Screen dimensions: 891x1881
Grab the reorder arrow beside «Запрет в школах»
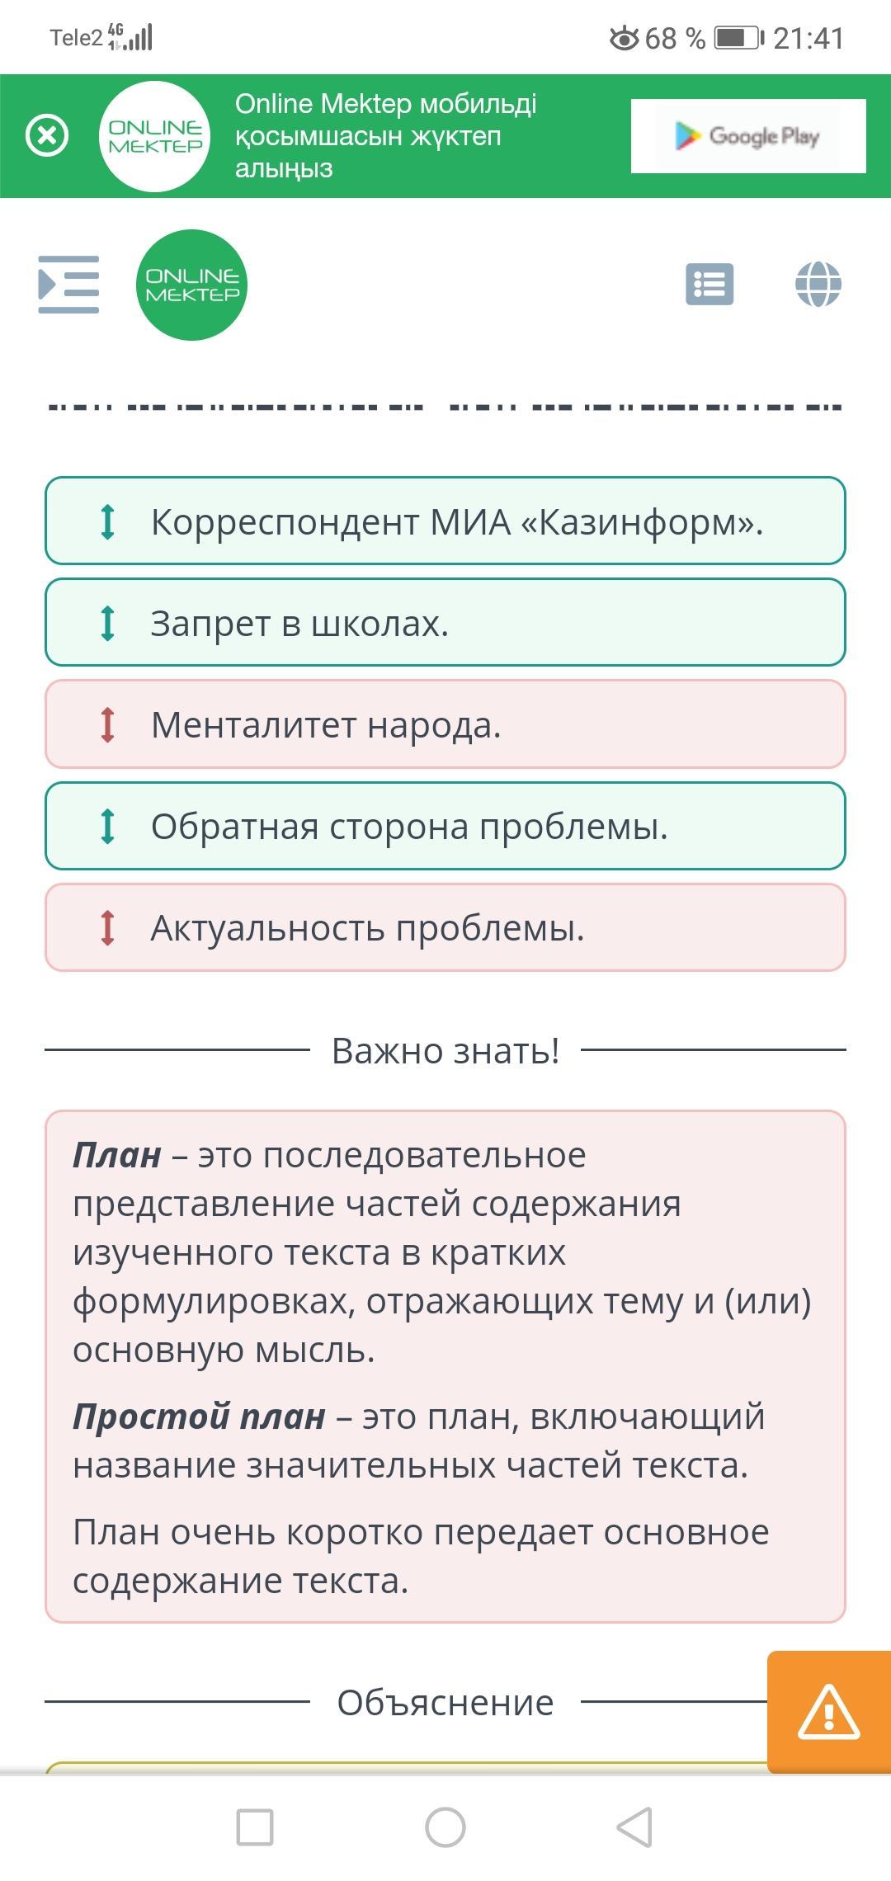107,623
